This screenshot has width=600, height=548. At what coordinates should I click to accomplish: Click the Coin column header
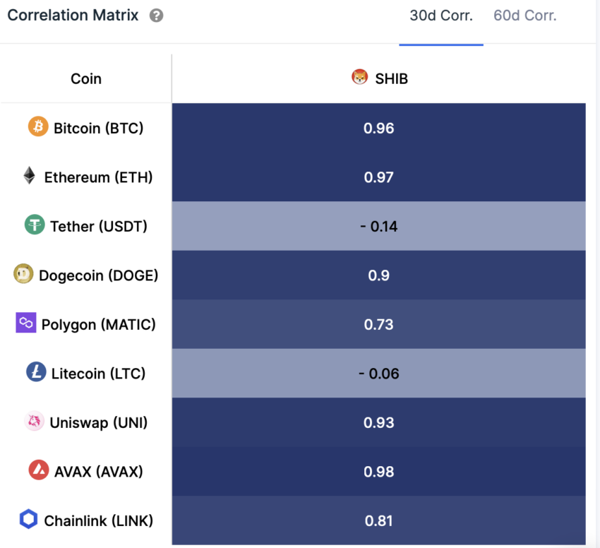point(86,78)
